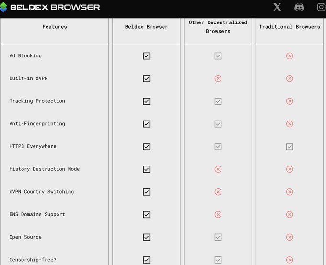Image resolution: width=326 pixels, height=265 pixels.
Task: Click Other Decentralized Browsers red X for Built-in dVPN
Action: point(218,78)
